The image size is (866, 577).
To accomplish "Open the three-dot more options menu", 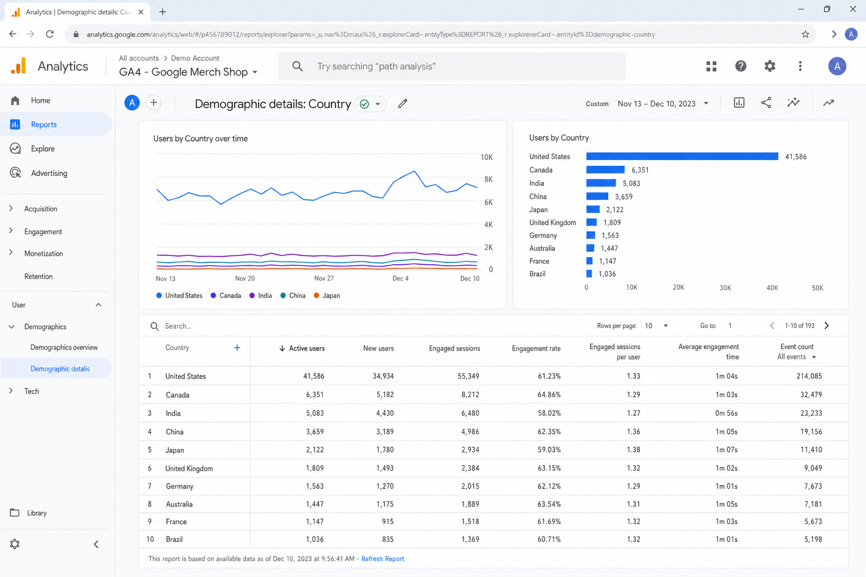I will click(800, 66).
